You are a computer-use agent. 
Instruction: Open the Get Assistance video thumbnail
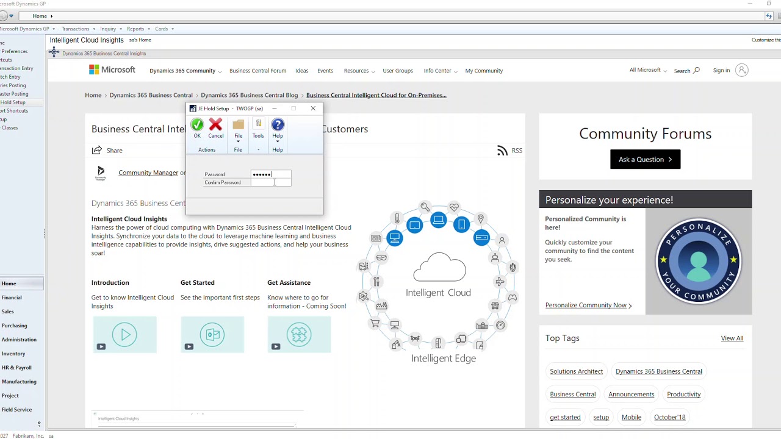pyautogui.click(x=299, y=334)
